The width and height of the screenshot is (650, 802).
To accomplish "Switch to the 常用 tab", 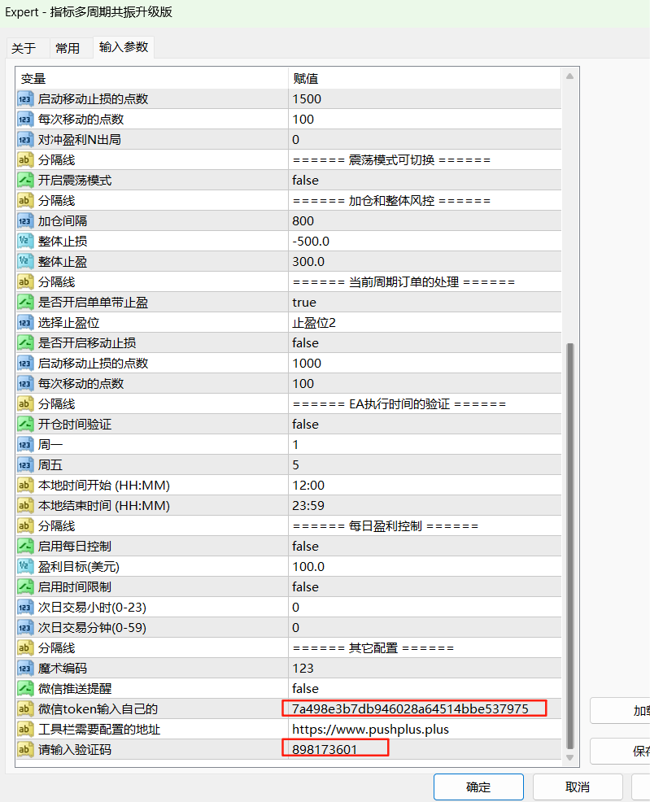I will coord(68,48).
